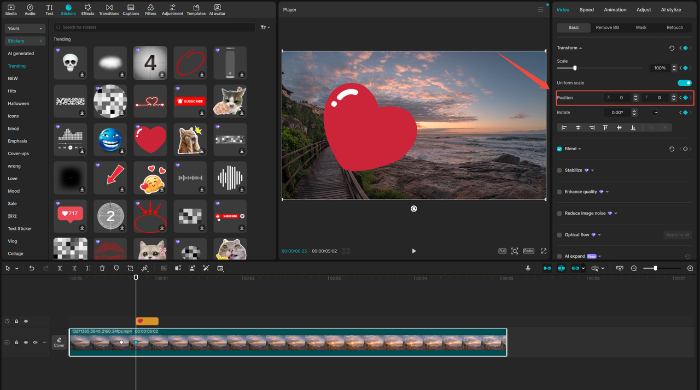Viewport: 700px width, 390px height.
Task: Click the record voiceover microphone icon
Action: pos(528,268)
